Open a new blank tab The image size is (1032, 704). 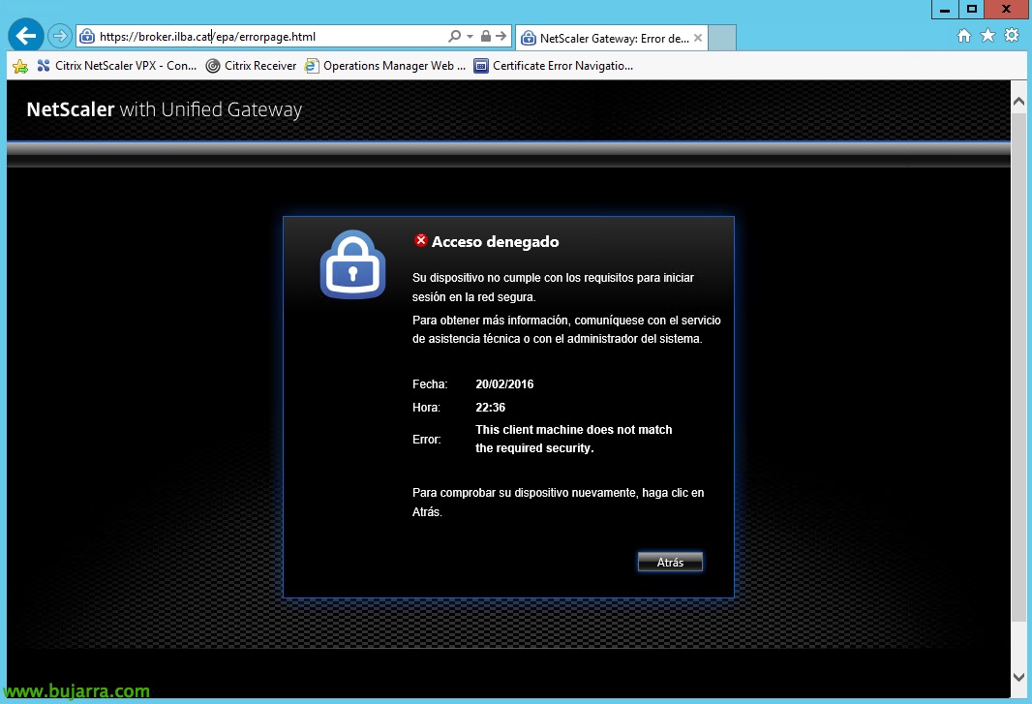coord(722,38)
